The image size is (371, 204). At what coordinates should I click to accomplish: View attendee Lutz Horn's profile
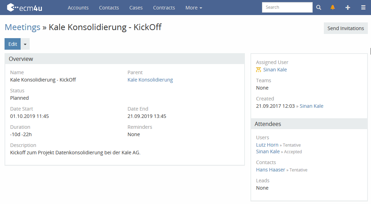[x=267, y=145]
